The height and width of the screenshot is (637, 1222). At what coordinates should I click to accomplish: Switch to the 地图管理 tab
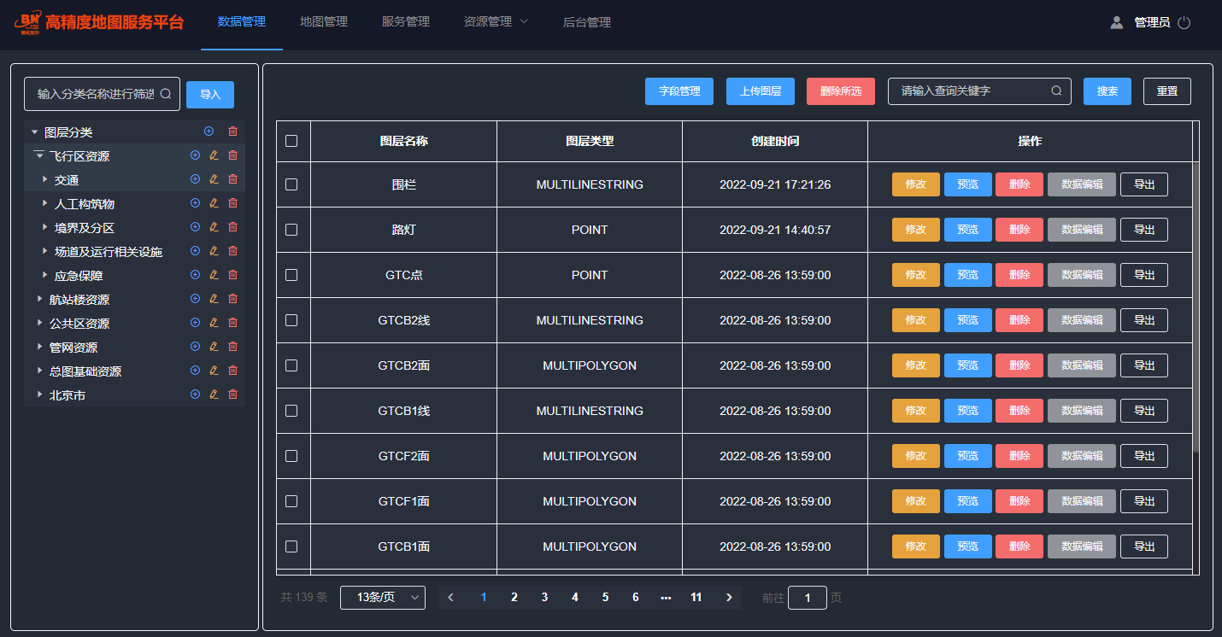pyautogui.click(x=324, y=22)
